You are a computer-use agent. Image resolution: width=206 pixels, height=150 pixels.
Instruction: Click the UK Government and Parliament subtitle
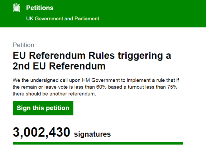pyautogui.click(x=63, y=19)
